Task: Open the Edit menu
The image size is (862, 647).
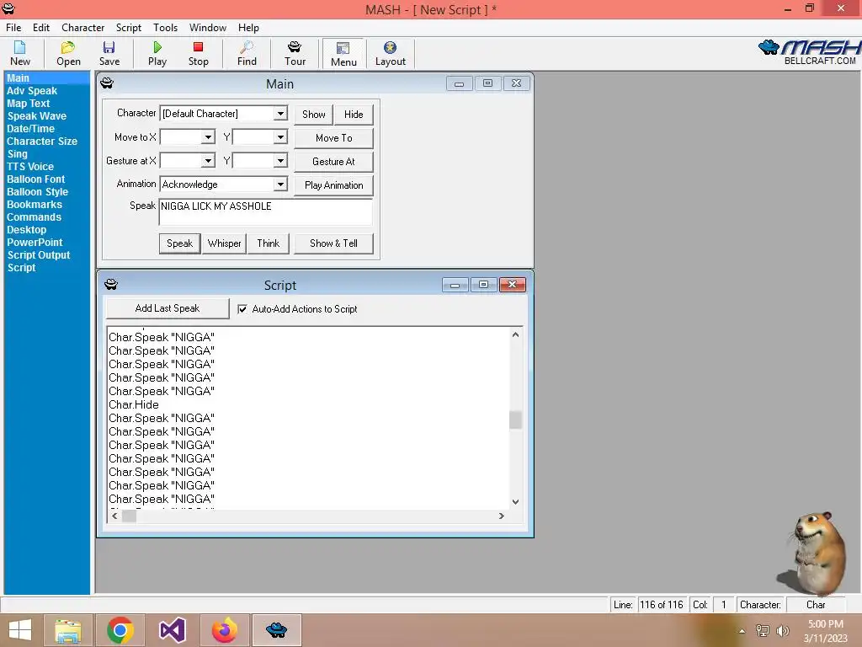Action: tap(41, 28)
